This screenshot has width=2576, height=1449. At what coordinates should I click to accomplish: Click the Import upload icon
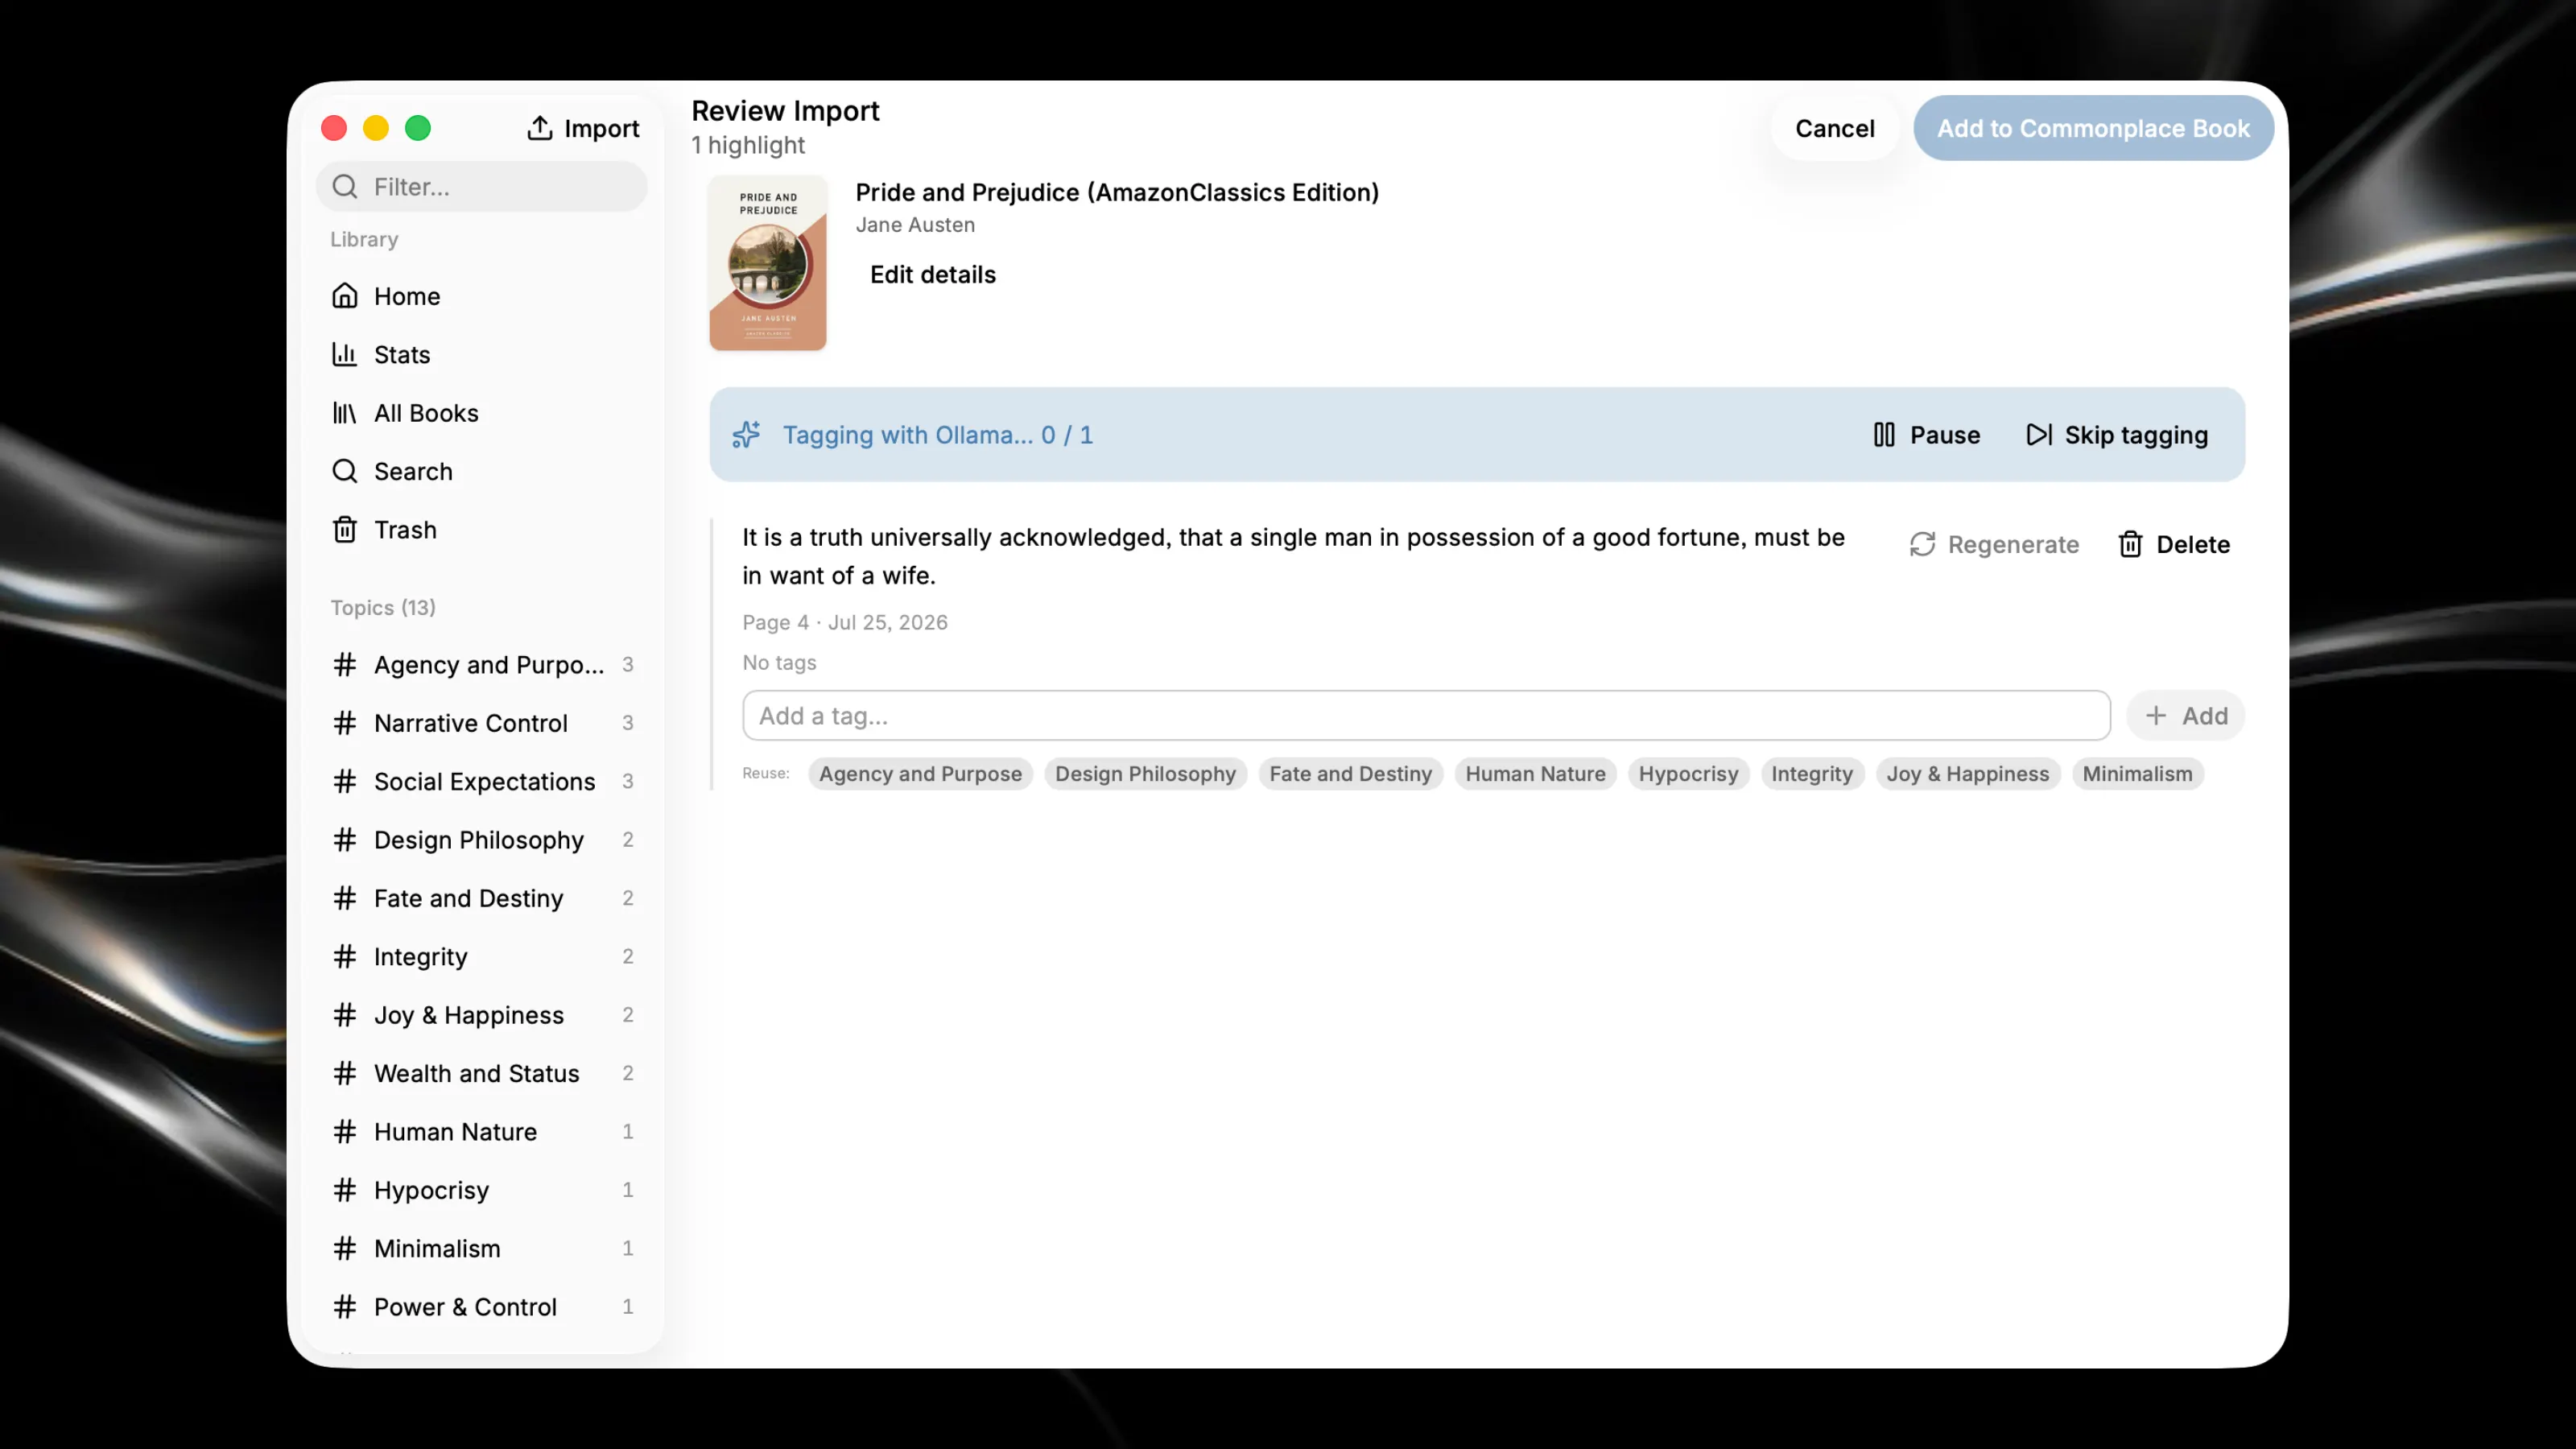pyautogui.click(x=540, y=128)
